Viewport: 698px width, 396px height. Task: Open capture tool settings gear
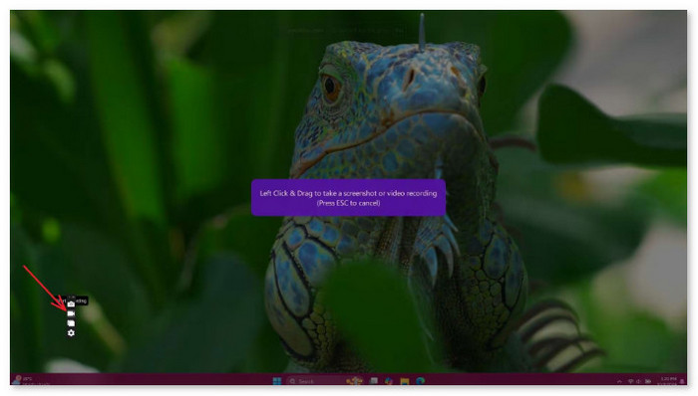71,333
